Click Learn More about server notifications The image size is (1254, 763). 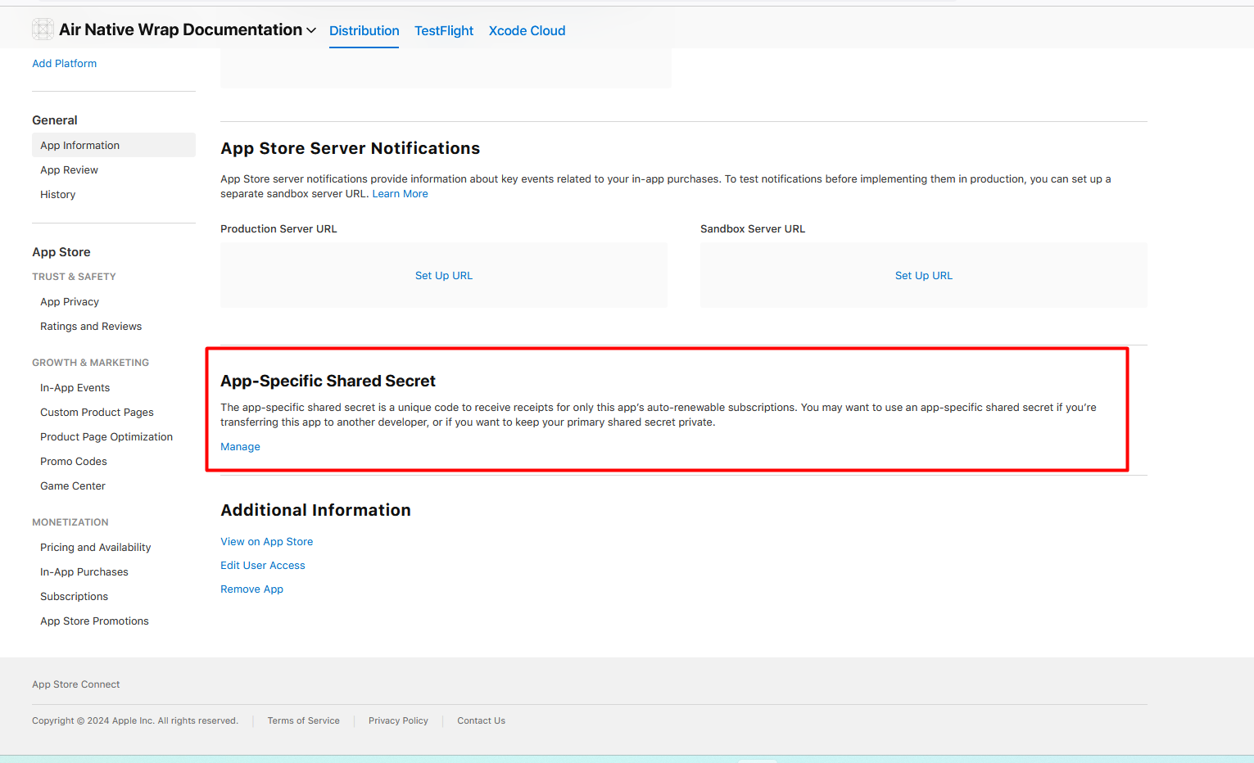click(400, 193)
